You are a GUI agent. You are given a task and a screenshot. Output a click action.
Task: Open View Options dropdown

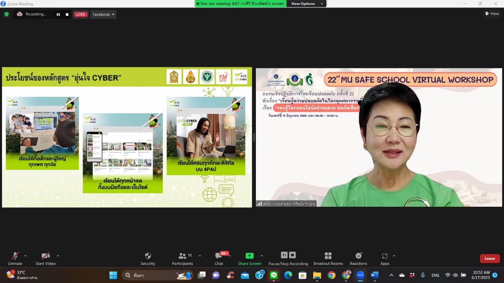pyautogui.click(x=306, y=3)
